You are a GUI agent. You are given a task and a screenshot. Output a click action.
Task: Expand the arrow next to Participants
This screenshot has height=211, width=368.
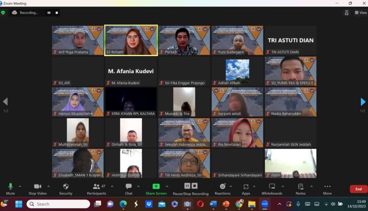(112, 186)
